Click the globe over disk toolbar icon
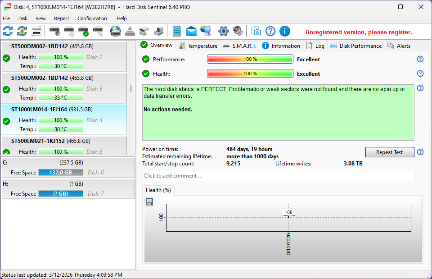 point(116,31)
